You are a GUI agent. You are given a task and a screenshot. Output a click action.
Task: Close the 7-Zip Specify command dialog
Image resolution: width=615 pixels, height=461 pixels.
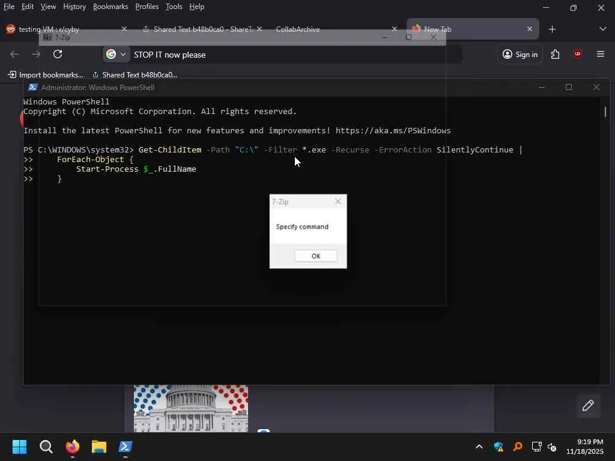[x=338, y=202]
